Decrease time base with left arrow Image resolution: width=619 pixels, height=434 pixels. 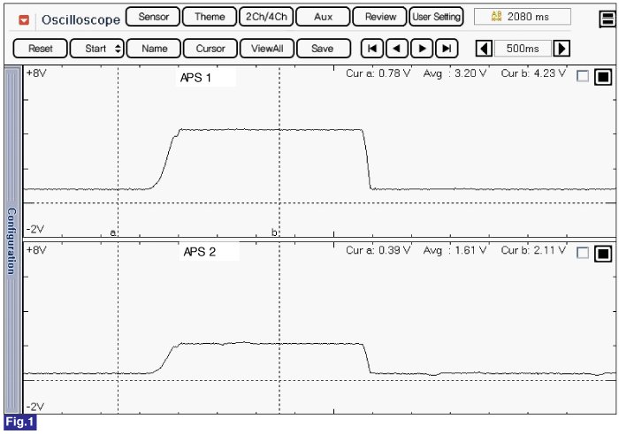point(484,49)
